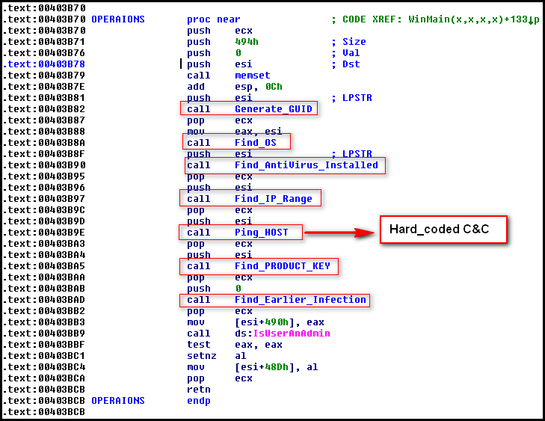Open the Find_AntiVirus_Installed function reference
This screenshot has width=545, height=421.
(x=306, y=165)
